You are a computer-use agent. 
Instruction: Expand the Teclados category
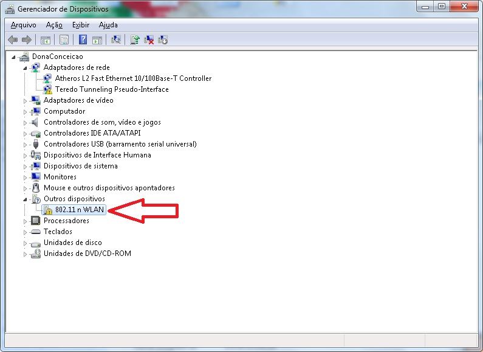[x=25, y=232]
